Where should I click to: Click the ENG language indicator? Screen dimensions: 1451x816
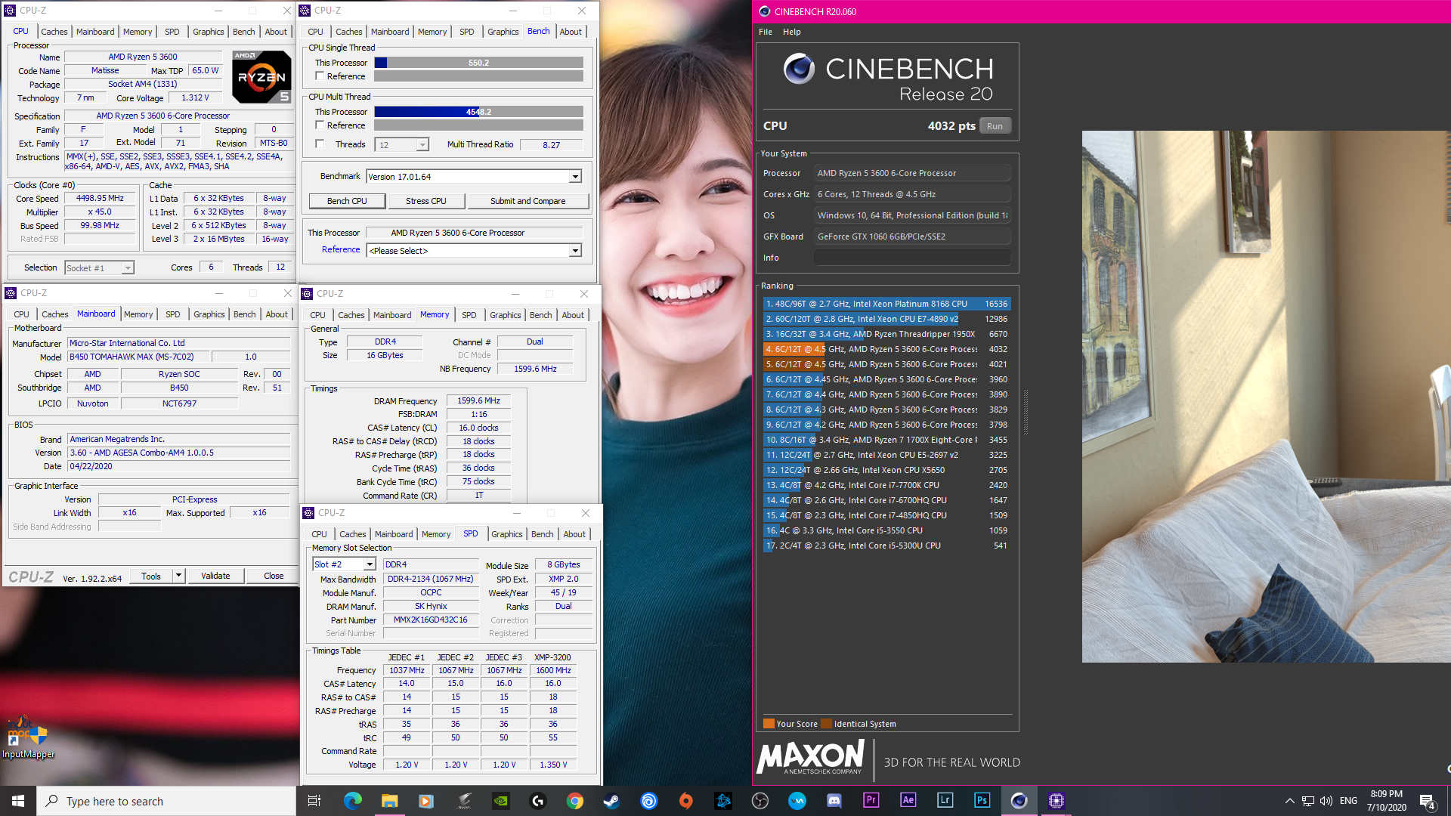point(1348,801)
